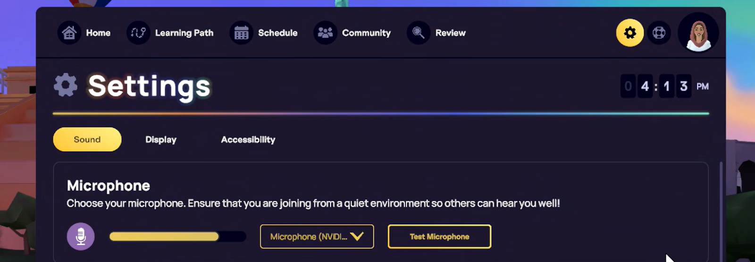
Task: Switch to the Display tab
Action: point(161,140)
